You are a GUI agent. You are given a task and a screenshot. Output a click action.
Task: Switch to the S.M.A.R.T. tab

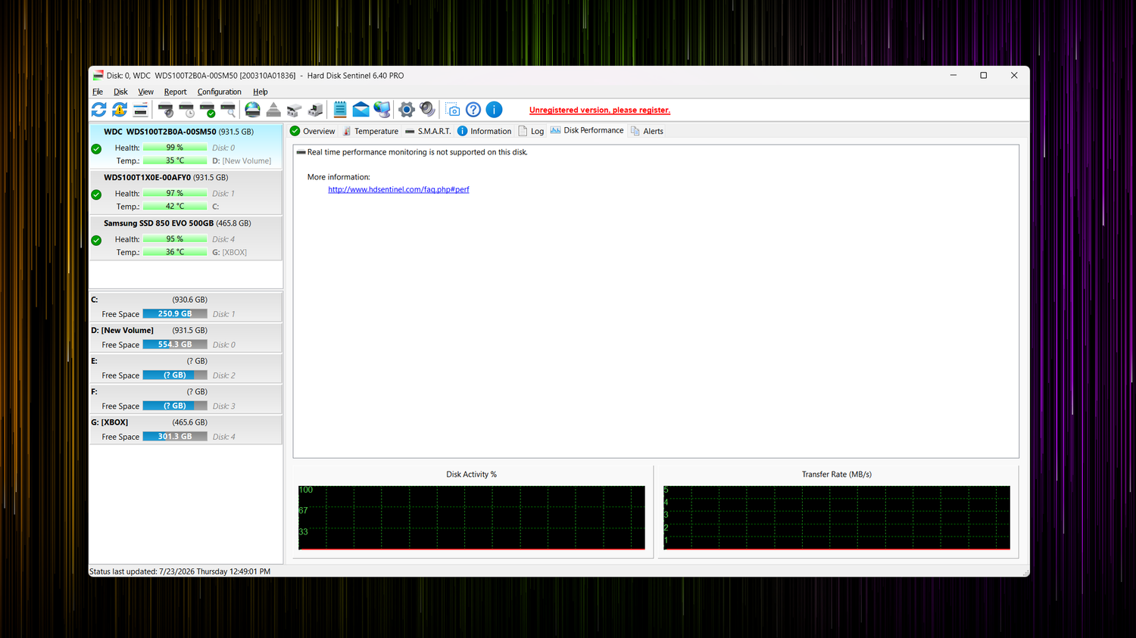point(428,131)
